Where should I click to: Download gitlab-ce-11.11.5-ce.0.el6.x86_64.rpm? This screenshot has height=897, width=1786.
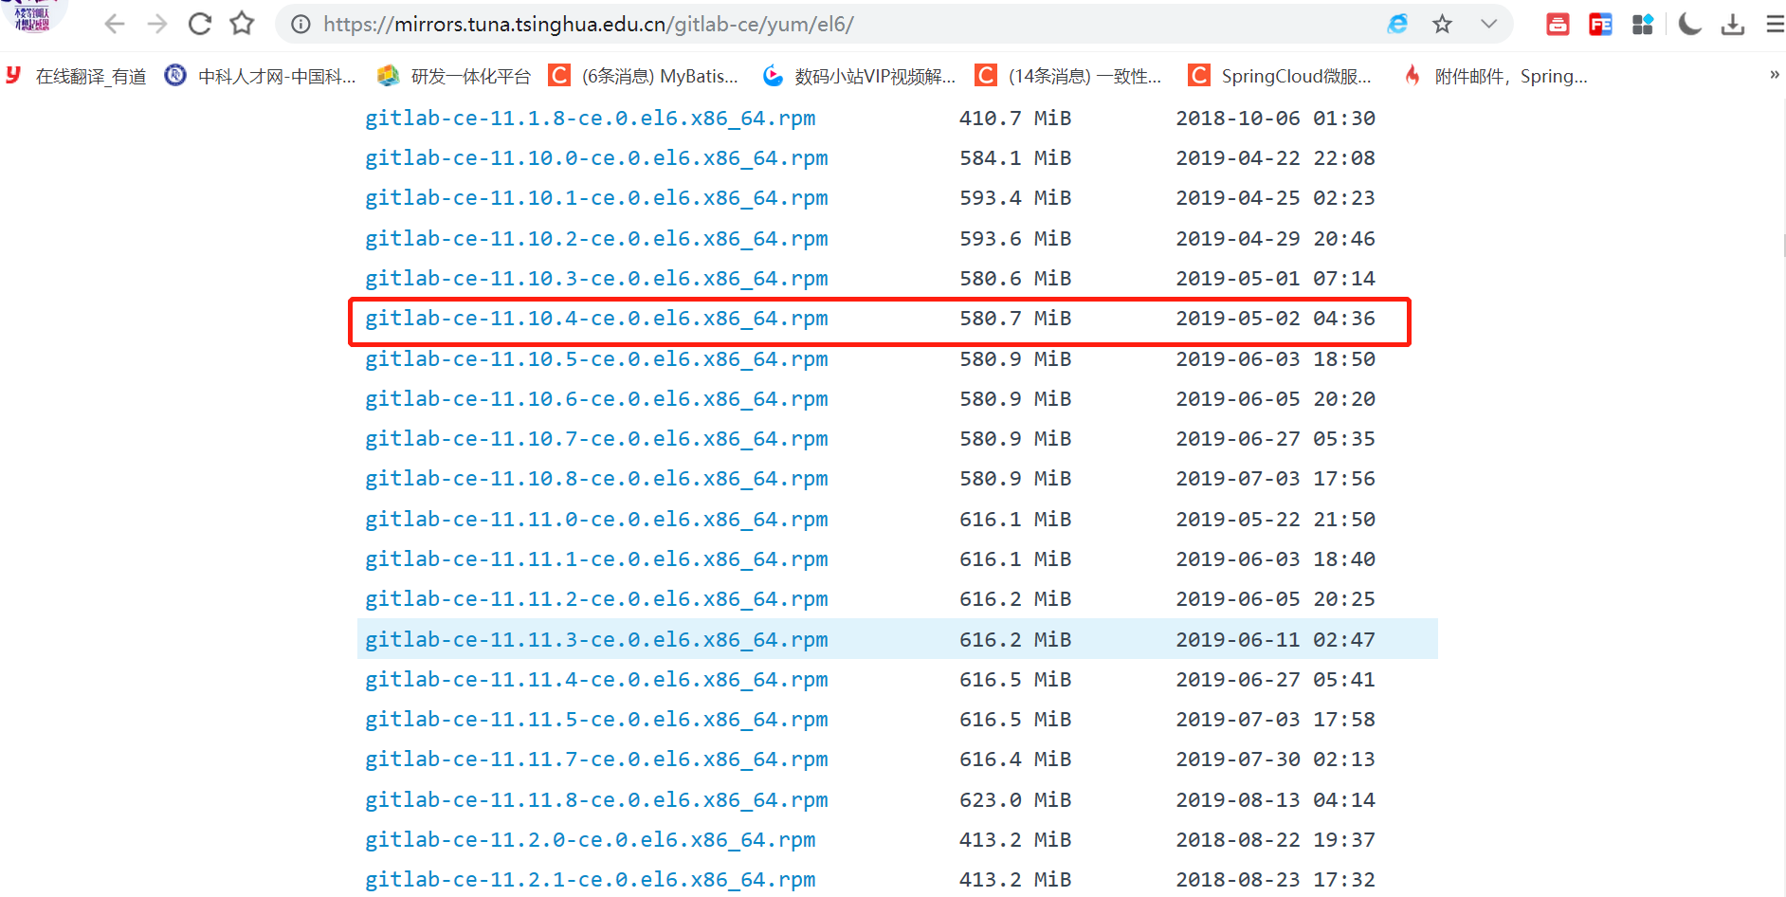pyautogui.click(x=596, y=720)
